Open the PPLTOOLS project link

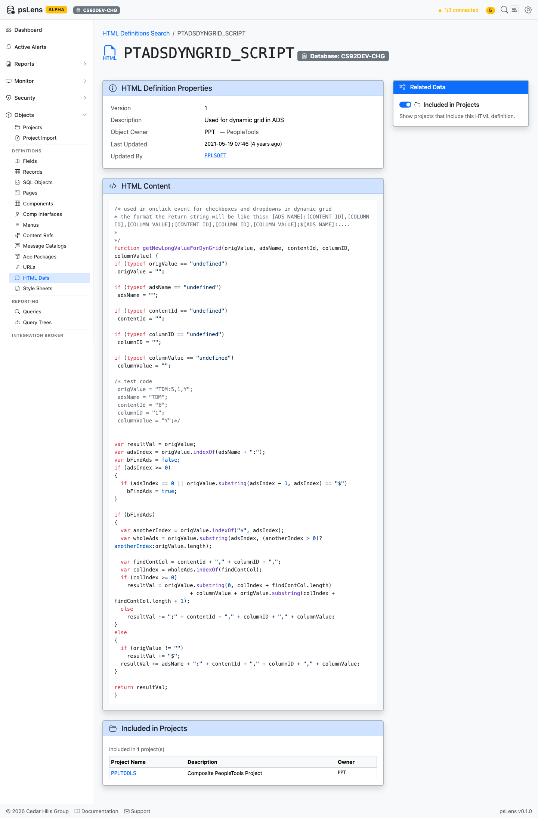pyautogui.click(x=123, y=773)
